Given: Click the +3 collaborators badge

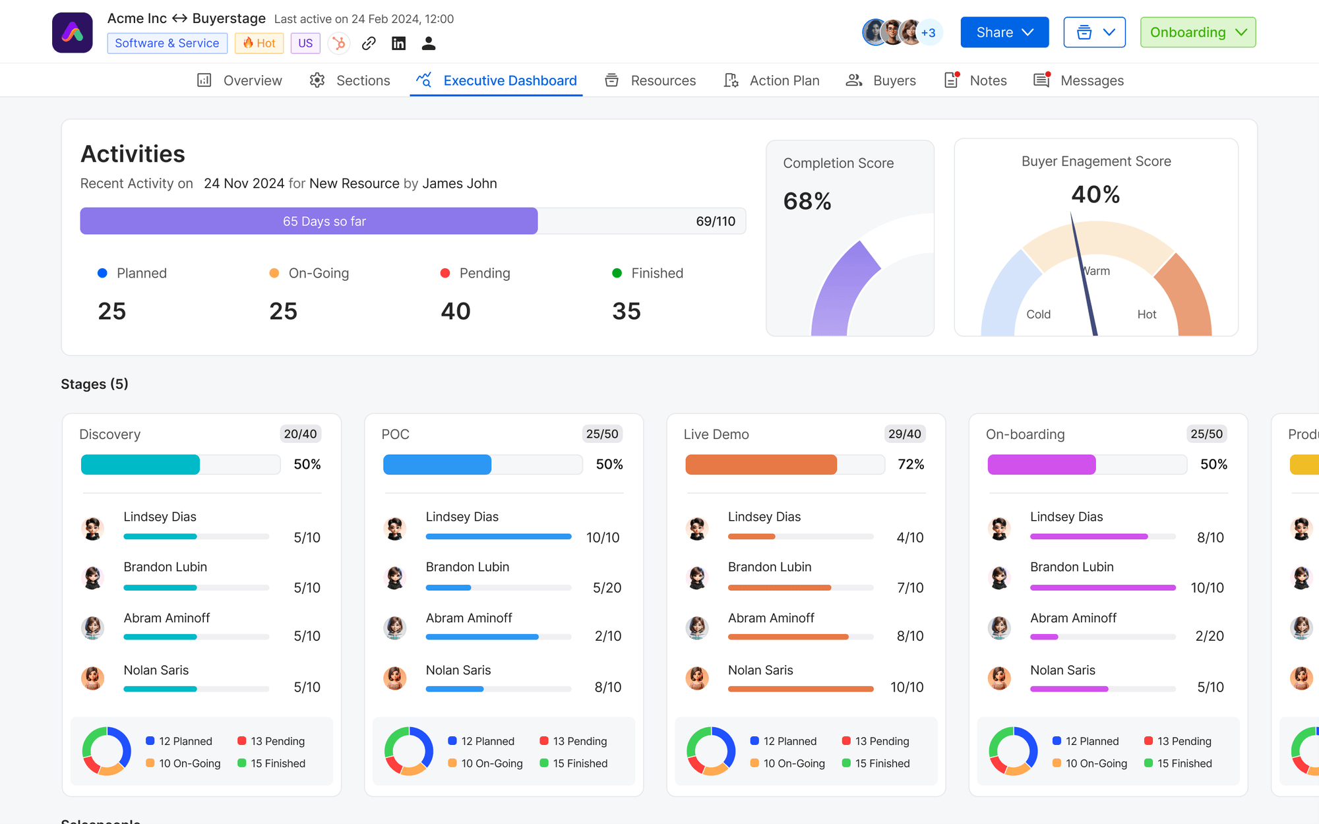Looking at the screenshot, I should [929, 32].
